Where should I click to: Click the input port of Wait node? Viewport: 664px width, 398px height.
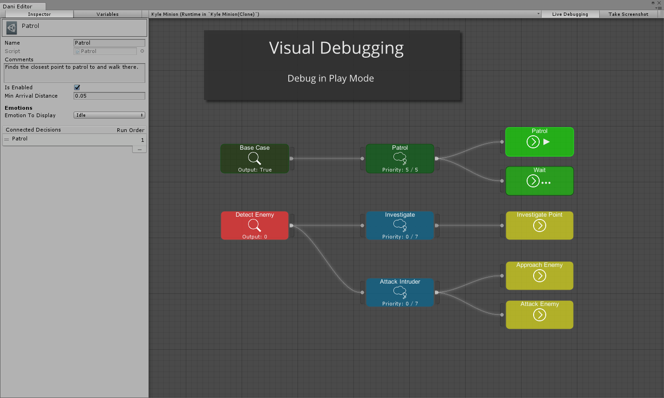502,181
